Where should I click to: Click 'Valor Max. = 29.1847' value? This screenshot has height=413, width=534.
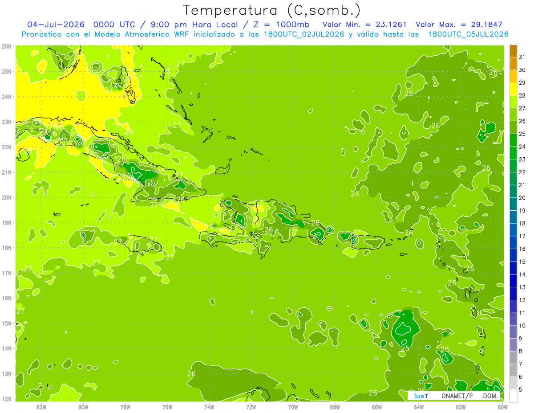click(459, 25)
